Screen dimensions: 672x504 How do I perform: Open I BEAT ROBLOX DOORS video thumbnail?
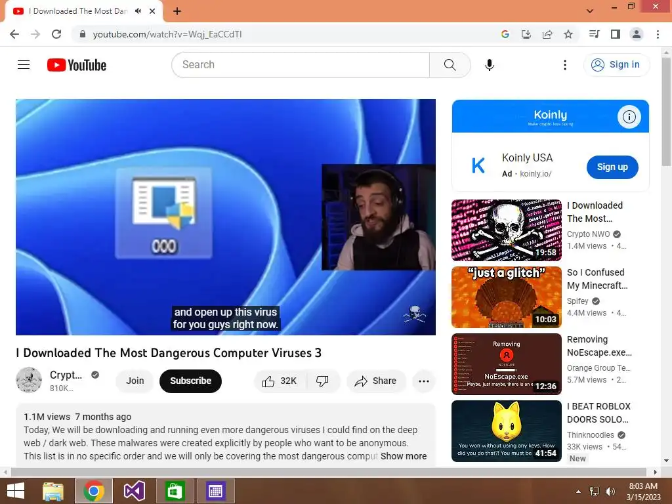tap(506, 430)
